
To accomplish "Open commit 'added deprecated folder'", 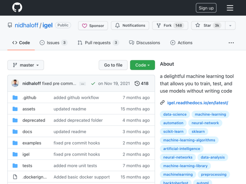I will 78,120.
